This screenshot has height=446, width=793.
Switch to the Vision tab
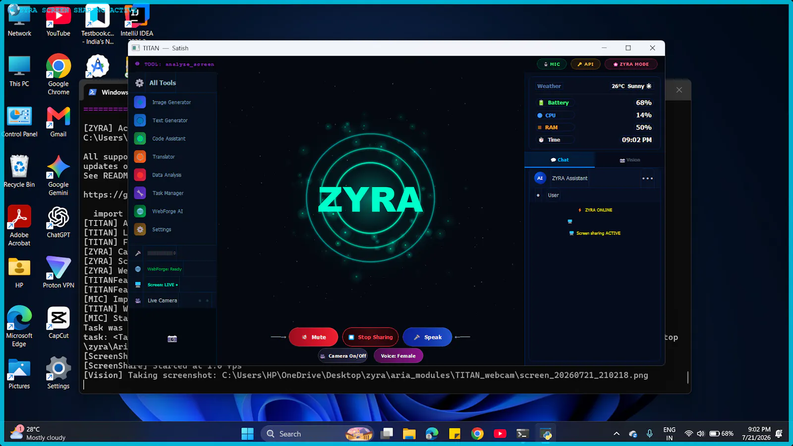[629, 160]
